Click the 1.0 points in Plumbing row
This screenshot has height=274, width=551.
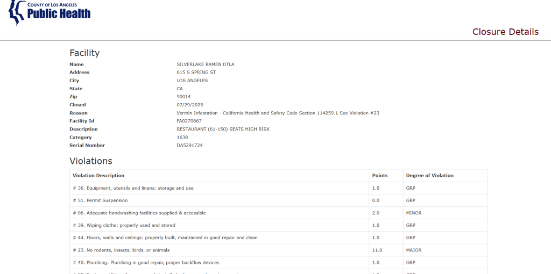coord(376,262)
